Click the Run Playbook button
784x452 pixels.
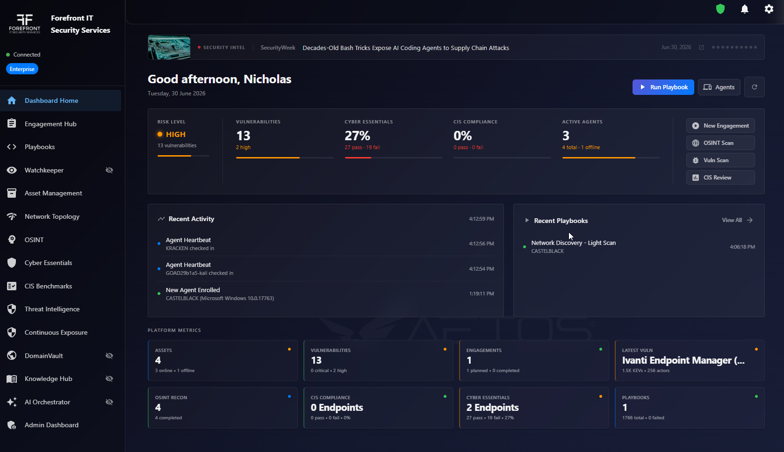click(x=663, y=87)
